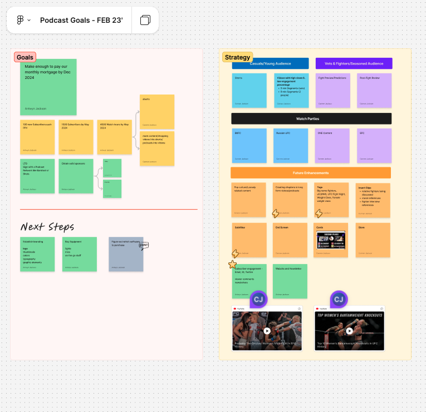The height and width of the screenshot is (412, 426).
Task: Click lightning stamp on Creating chapters note
Action: tap(275, 213)
